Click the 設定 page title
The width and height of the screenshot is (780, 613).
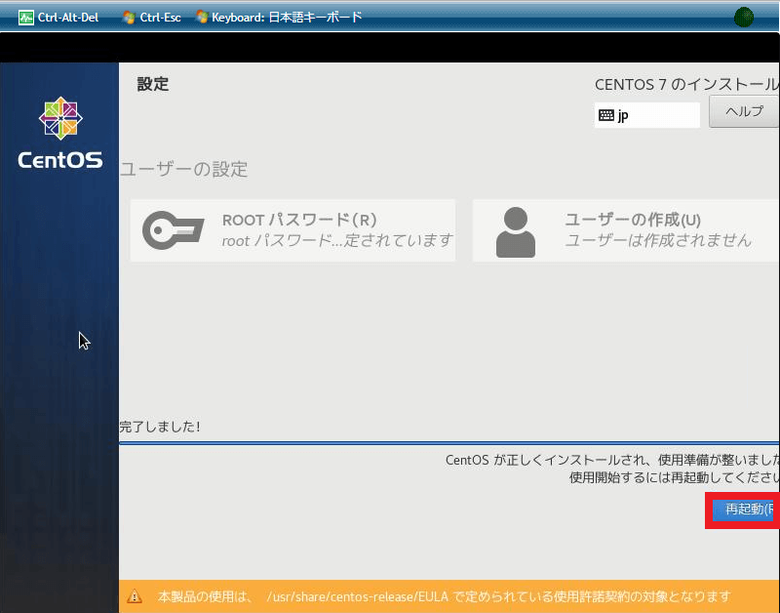153,84
